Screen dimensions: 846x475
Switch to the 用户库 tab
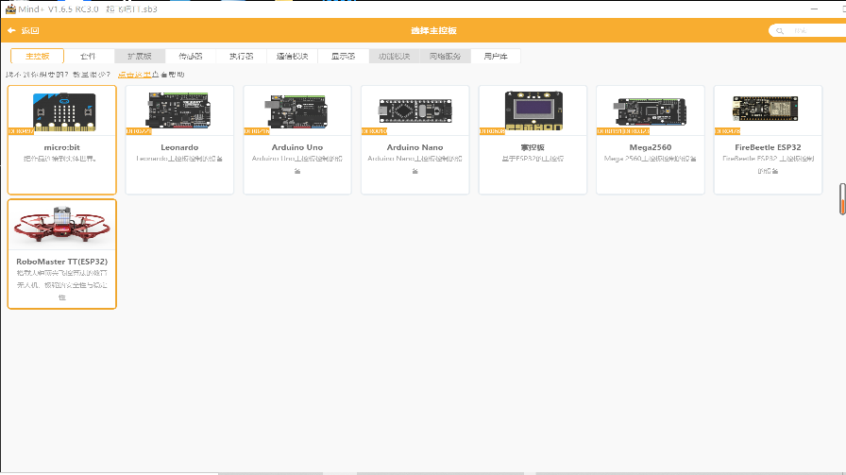click(496, 56)
